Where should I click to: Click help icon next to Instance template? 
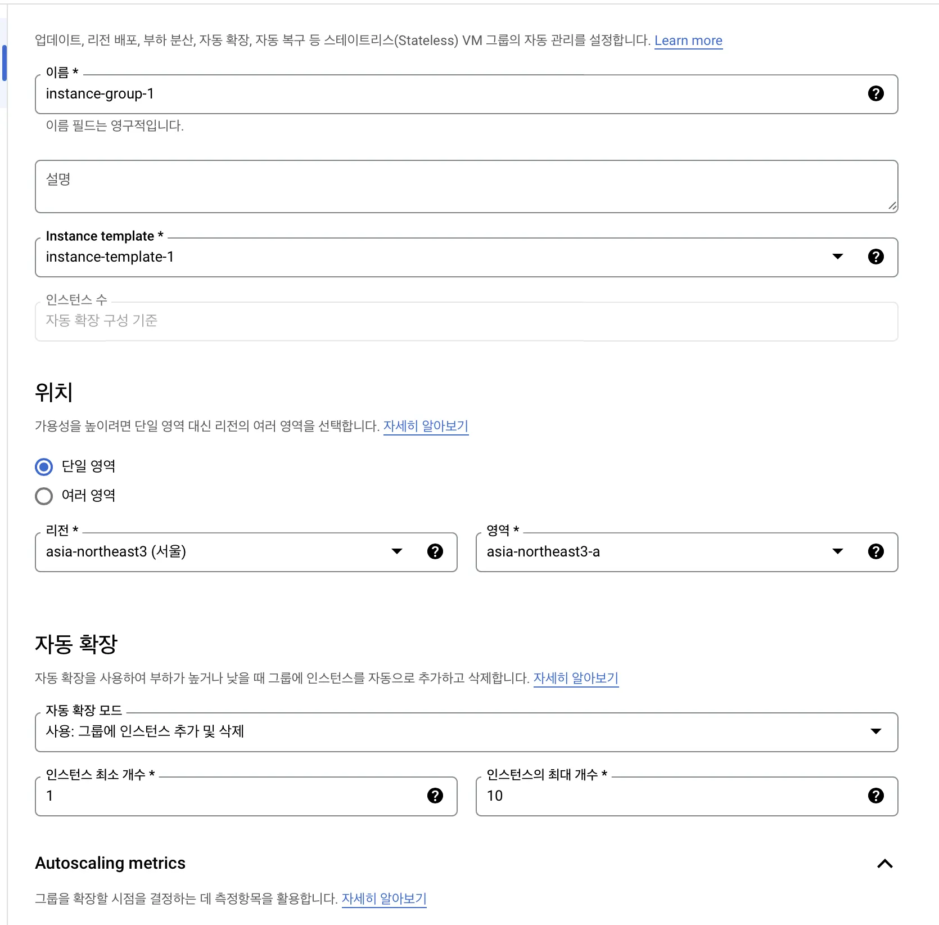[875, 257]
